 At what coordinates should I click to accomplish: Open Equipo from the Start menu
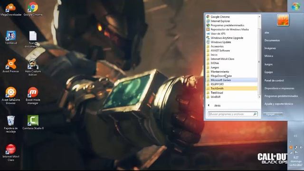point(268,72)
